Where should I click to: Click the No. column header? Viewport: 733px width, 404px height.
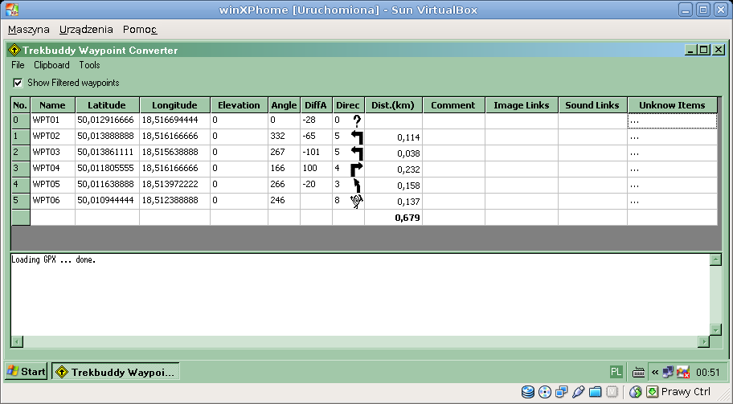tap(21, 105)
